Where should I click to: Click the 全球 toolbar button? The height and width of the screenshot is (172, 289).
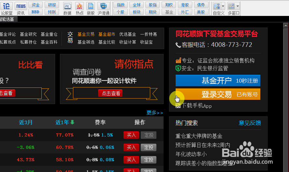137,5
